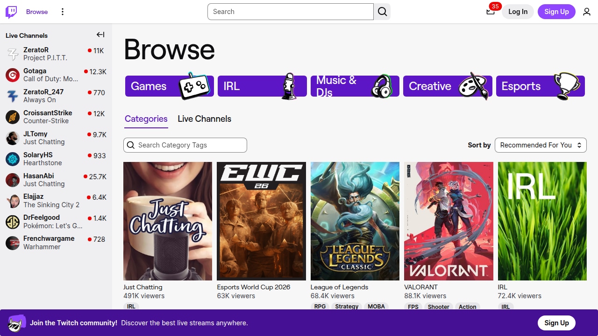Click Sign Up in the top bar

click(x=556, y=12)
